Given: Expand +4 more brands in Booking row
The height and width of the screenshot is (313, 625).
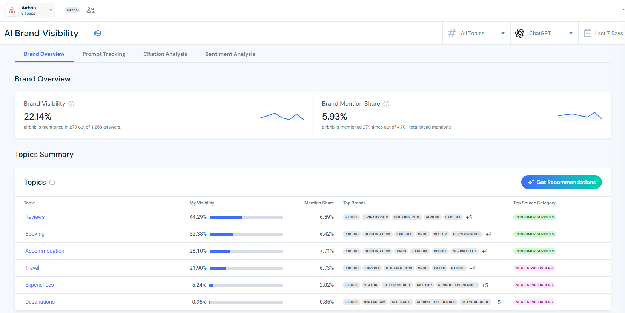Looking at the screenshot, I should pos(488,234).
